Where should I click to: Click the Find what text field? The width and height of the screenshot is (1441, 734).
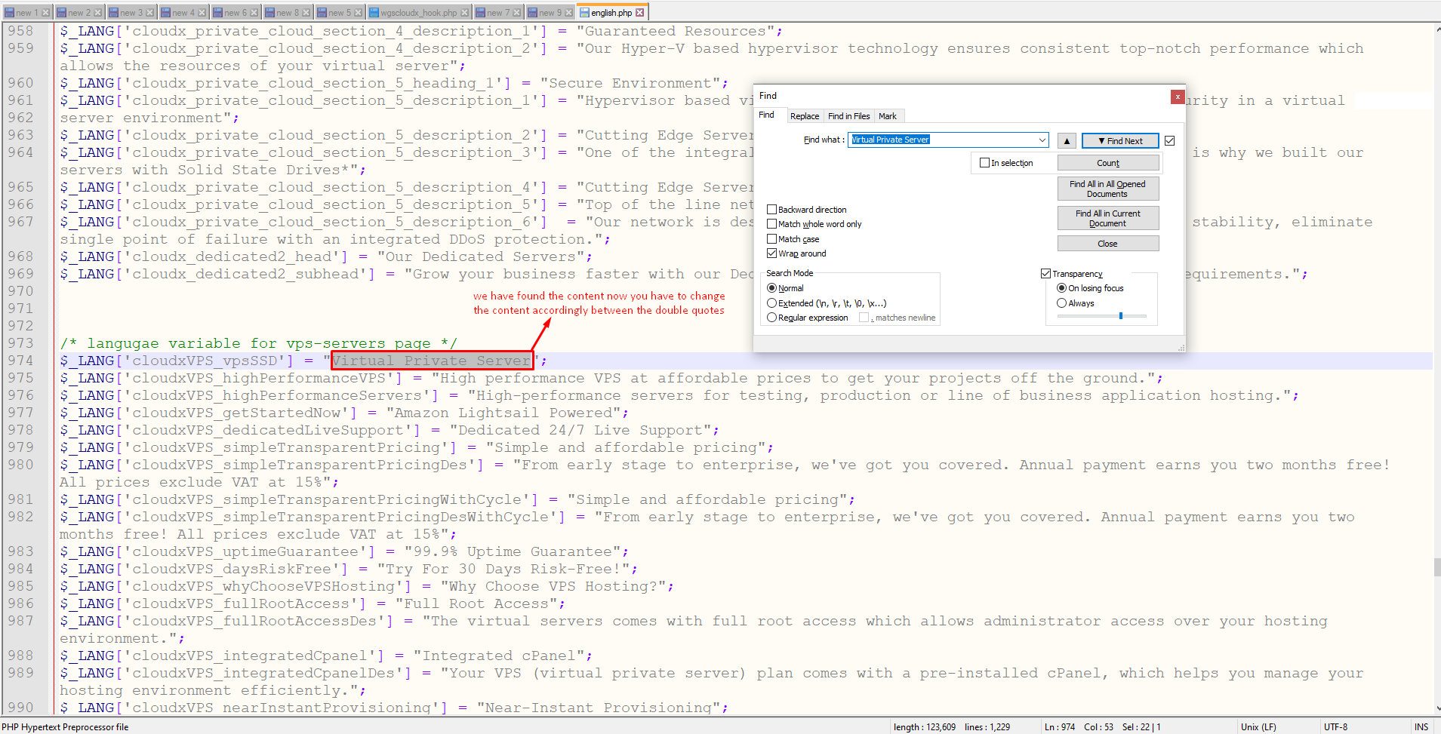944,140
